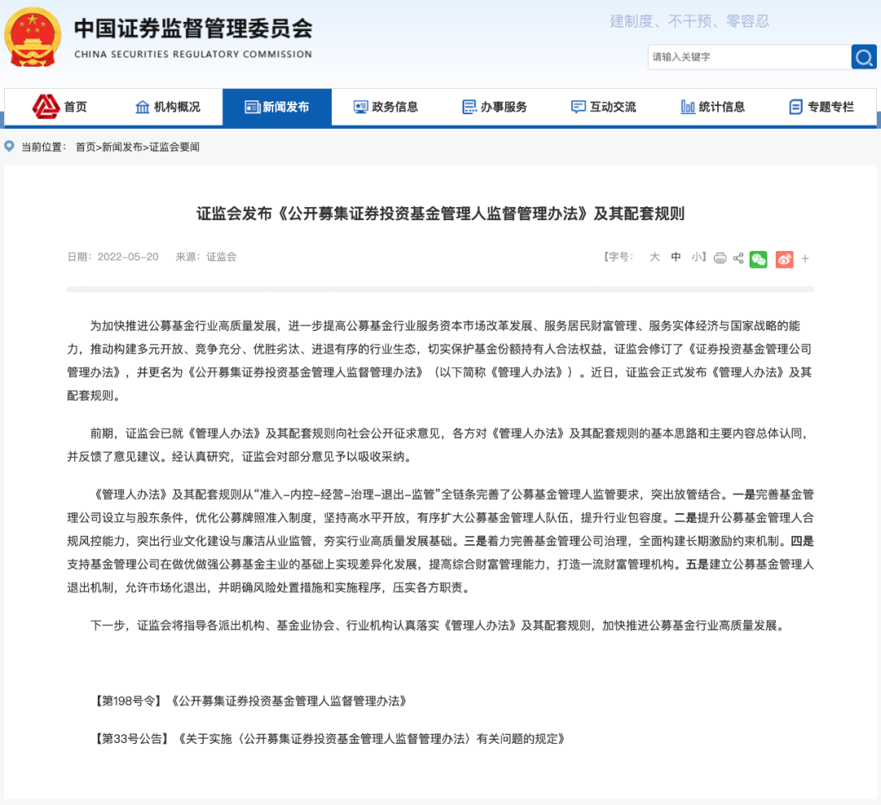Click the article headline text

point(440,214)
